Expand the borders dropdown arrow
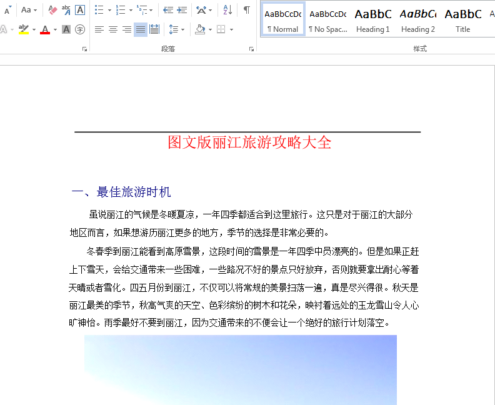Screen dimensions: 495x405 (x=231, y=30)
